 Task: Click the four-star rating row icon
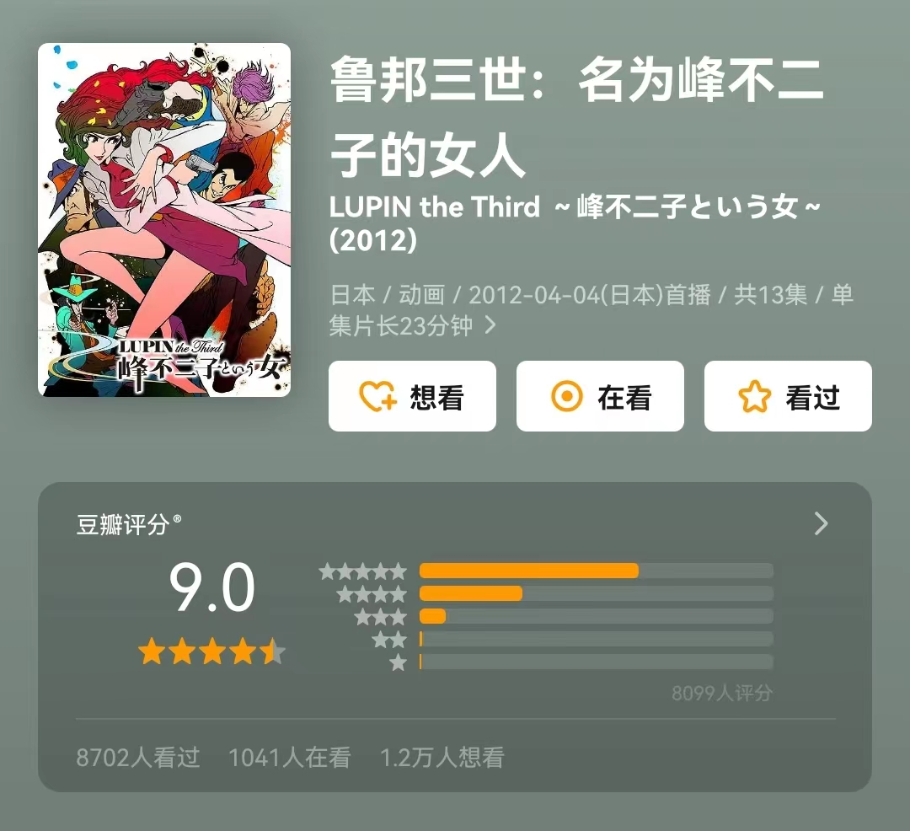pos(372,594)
